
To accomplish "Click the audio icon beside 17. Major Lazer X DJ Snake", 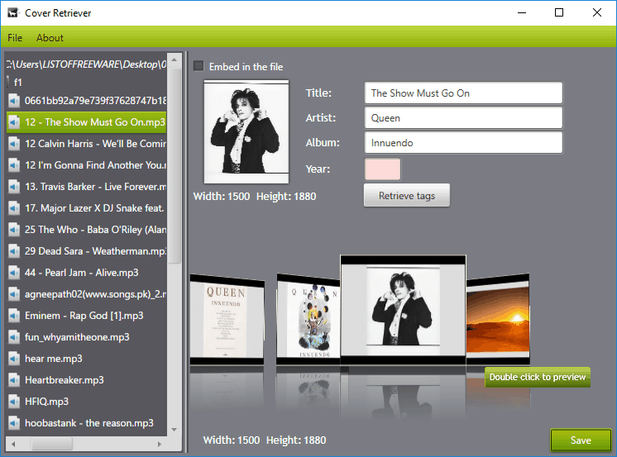I will [x=14, y=208].
